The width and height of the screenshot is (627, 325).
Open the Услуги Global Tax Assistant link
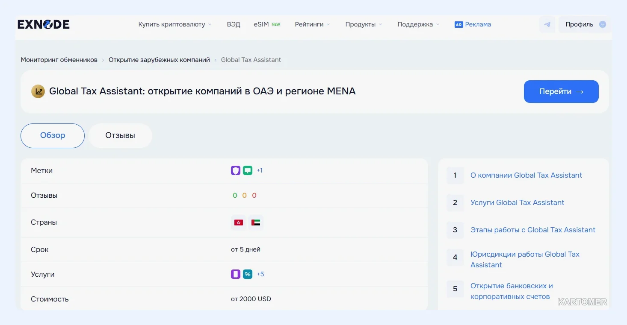click(517, 202)
